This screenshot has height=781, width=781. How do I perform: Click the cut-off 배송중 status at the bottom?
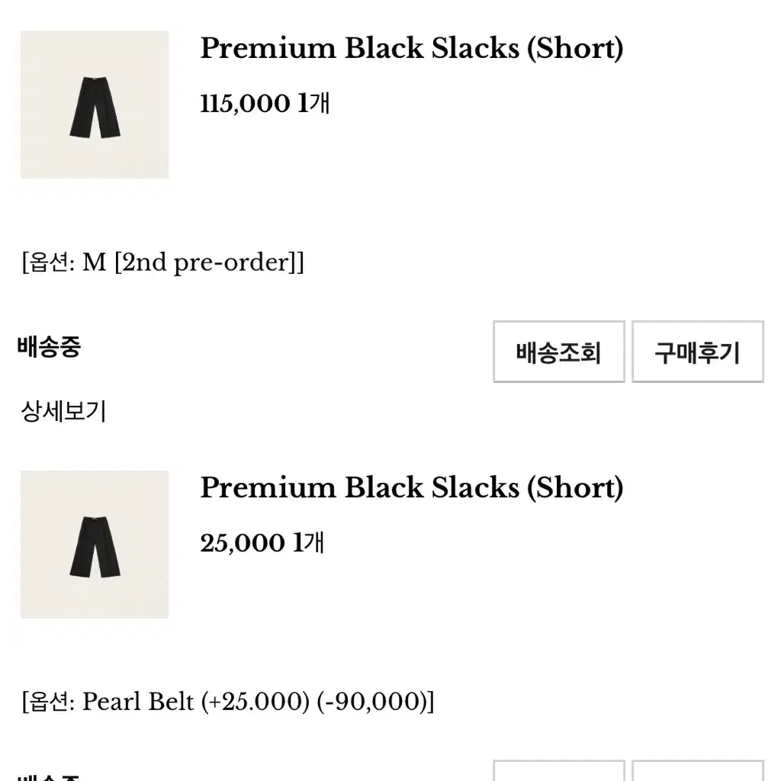click(49, 777)
